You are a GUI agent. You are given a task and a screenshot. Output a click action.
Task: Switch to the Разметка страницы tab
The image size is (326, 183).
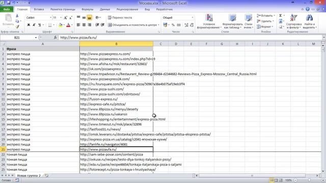click(63, 9)
